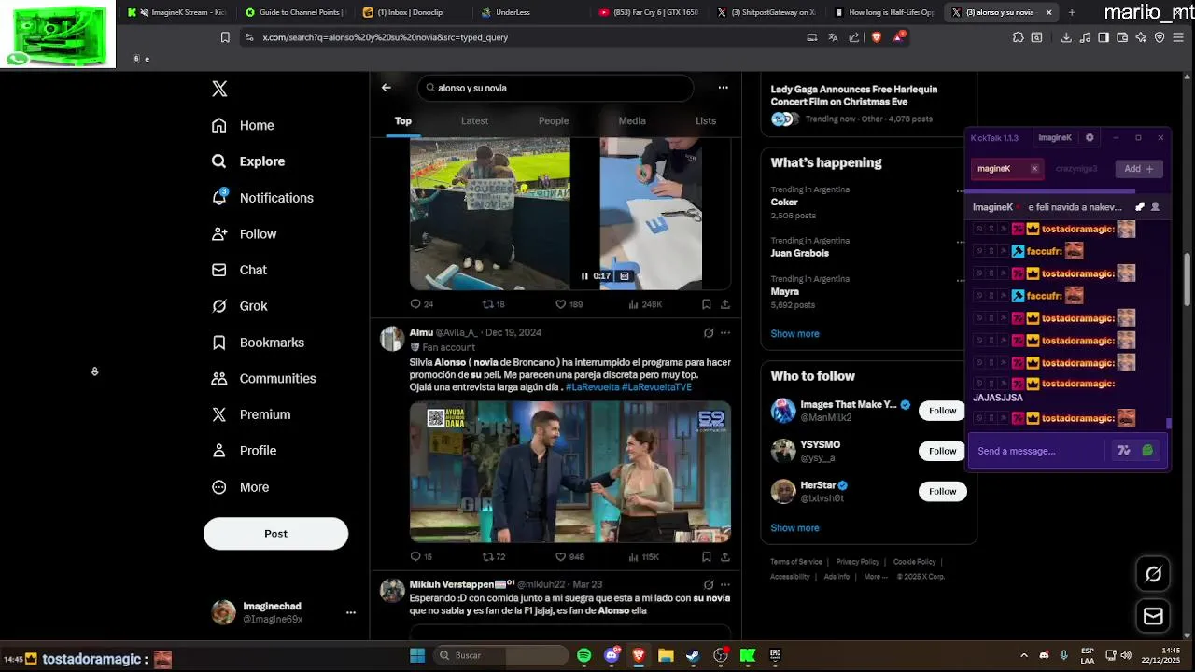Screen dimensions: 1195x672
Task: Repost the video post with 18 reposts
Action: pyautogui.click(x=493, y=304)
